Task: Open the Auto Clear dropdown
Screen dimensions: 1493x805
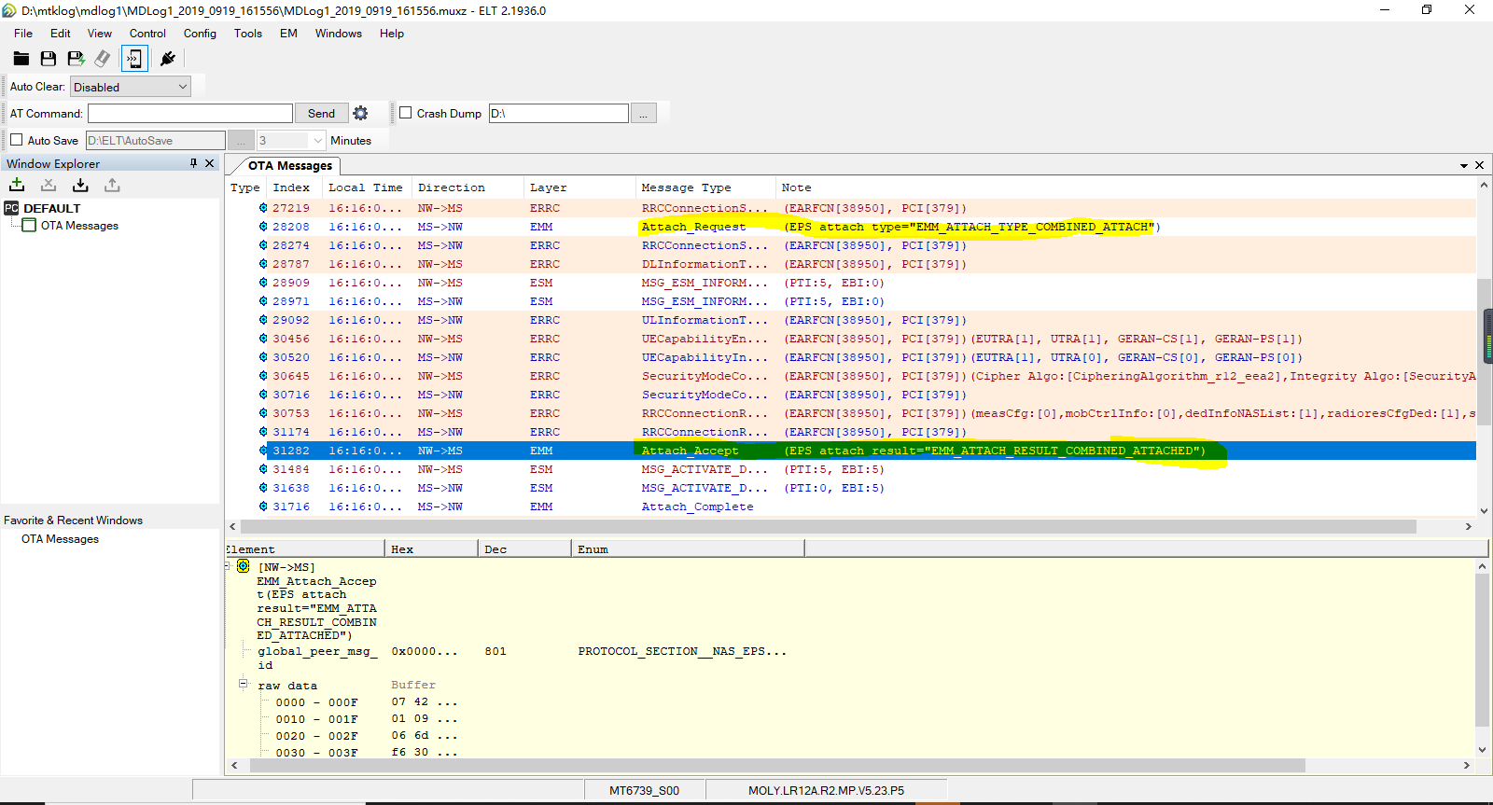Action: [183, 87]
